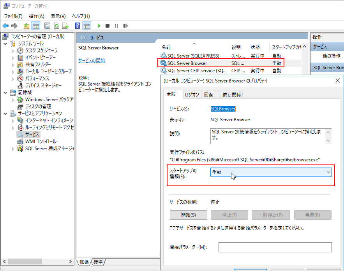
Task: Click the 開始(S) button in the dialog
Action: pyautogui.click(x=189, y=215)
